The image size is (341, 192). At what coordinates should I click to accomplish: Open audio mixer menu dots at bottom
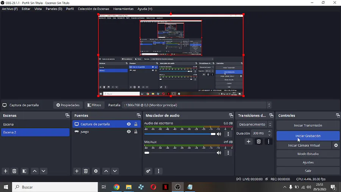tap(158, 171)
